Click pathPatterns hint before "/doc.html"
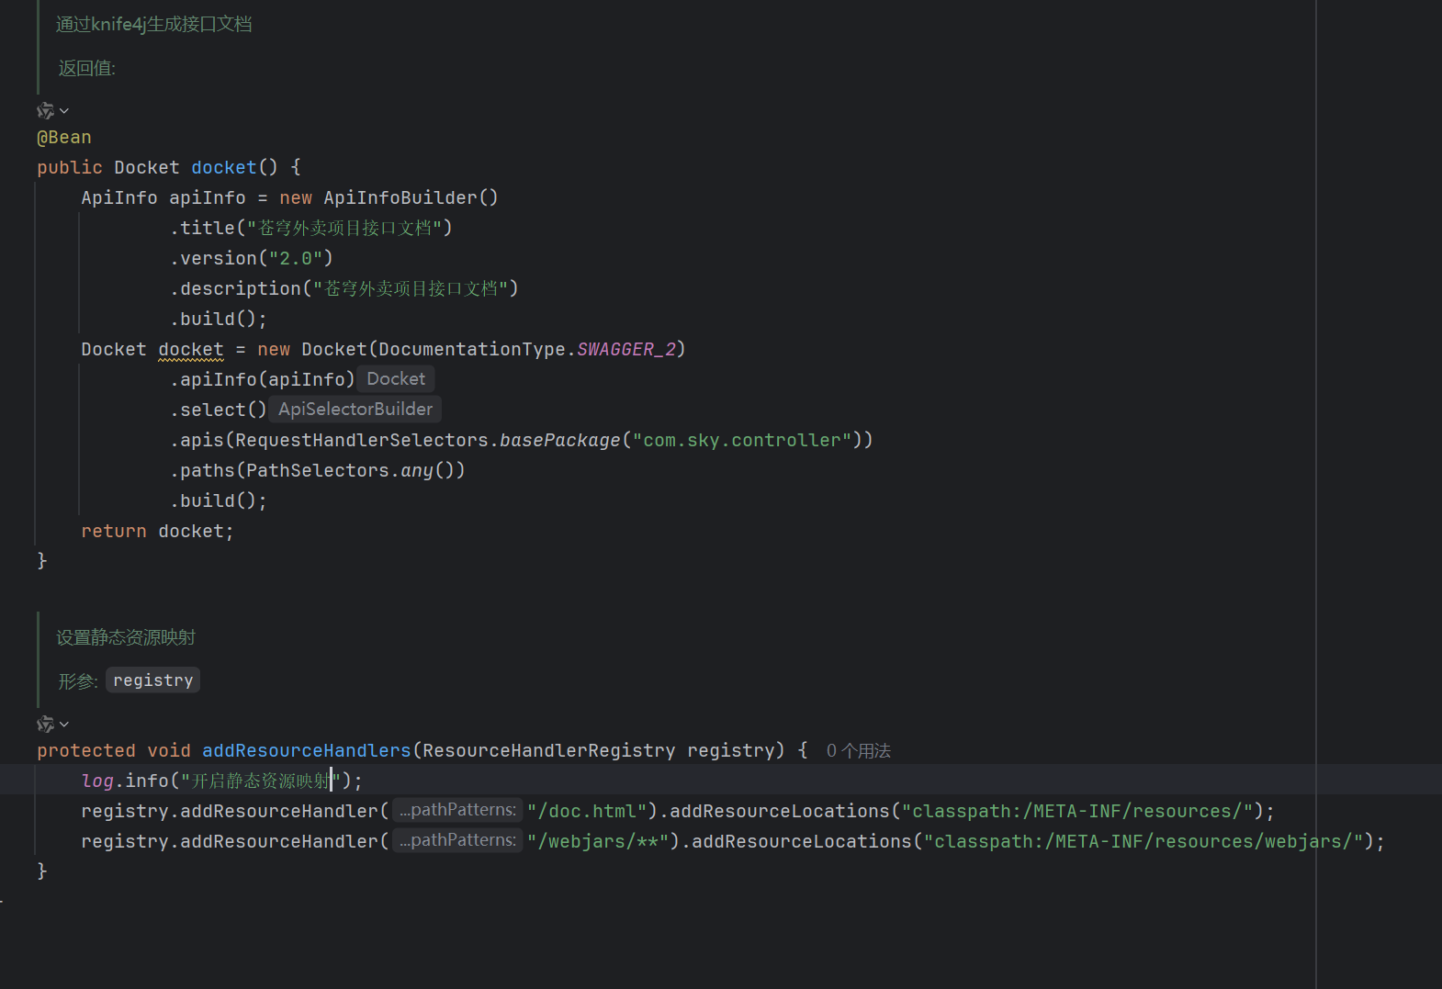 [457, 810]
